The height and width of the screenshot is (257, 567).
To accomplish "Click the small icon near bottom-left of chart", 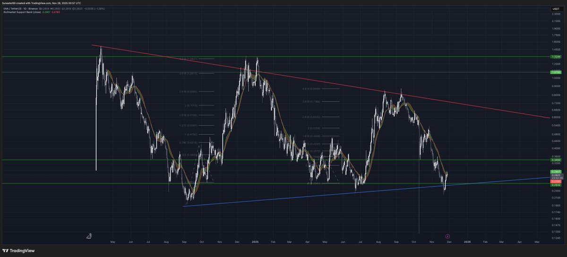I will tap(88, 236).
